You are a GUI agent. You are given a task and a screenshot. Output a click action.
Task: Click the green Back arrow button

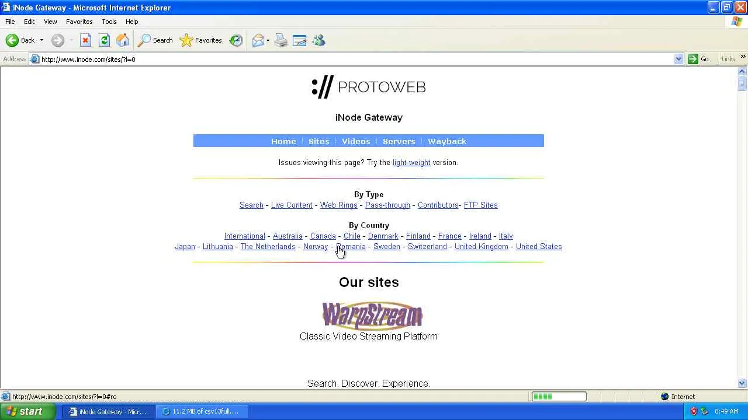pos(12,40)
